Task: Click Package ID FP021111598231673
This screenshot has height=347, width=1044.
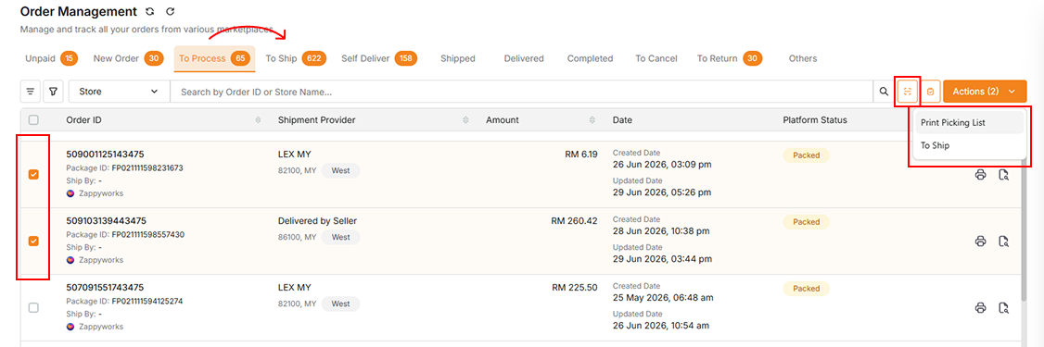Action: point(147,168)
